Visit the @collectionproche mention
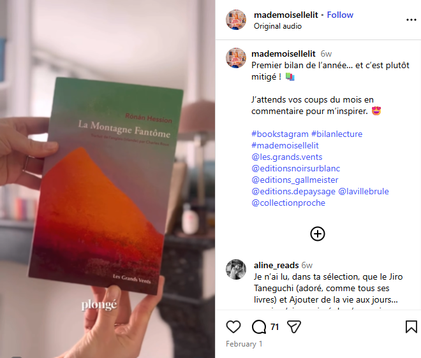This screenshot has height=358, width=421. click(x=288, y=203)
